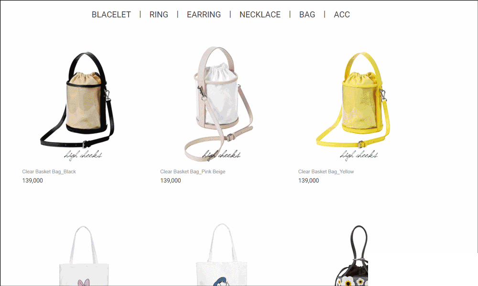The image size is (478, 286).
Task: Open the RING category
Action: coord(159,14)
